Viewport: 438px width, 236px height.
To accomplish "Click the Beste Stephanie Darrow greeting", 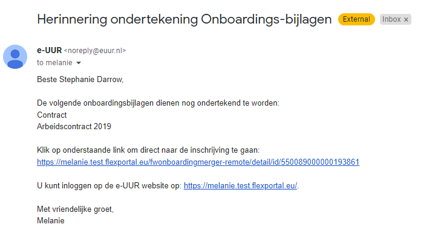I will point(80,80).
